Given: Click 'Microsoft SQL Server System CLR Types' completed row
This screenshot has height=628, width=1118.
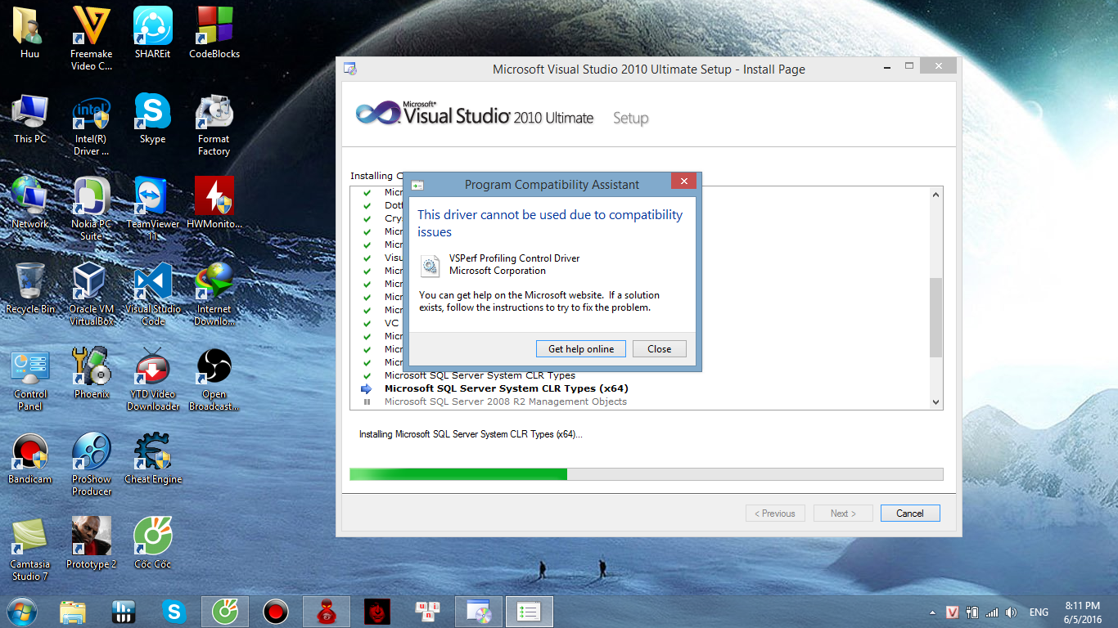Looking at the screenshot, I should tap(480, 375).
